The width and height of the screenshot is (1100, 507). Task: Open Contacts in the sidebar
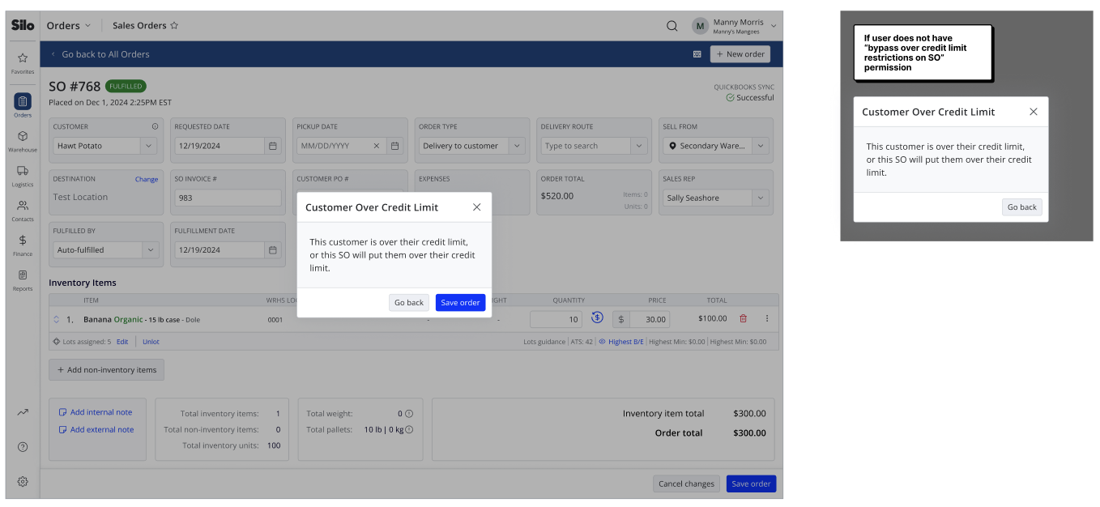23,210
